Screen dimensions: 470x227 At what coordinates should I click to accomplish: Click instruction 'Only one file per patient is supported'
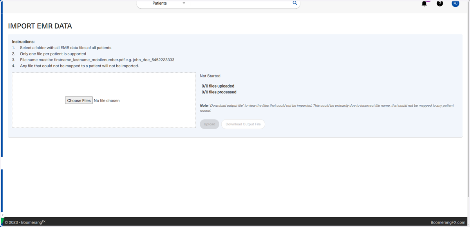(53, 54)
